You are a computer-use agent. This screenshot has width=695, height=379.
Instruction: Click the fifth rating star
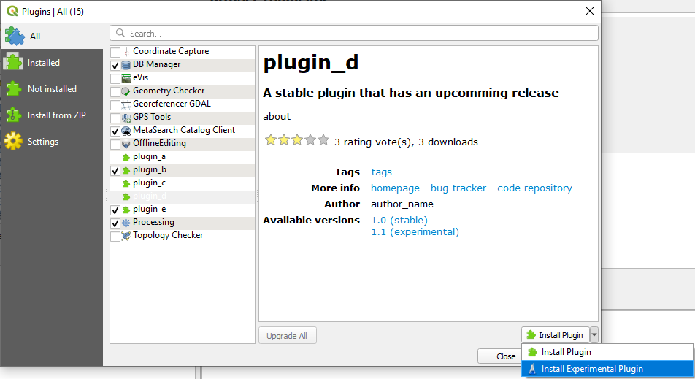(x=323, y=140)
